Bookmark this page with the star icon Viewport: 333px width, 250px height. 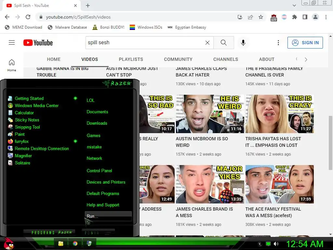point(261,17)
